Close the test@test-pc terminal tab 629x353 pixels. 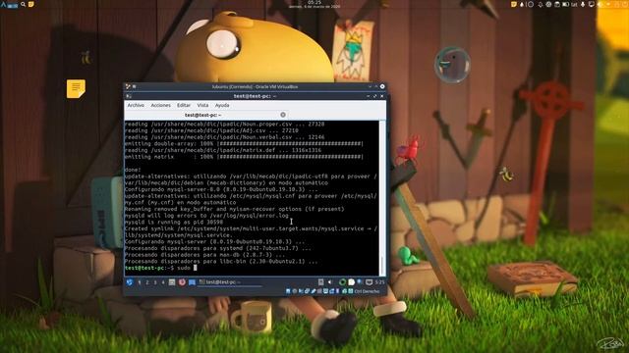point(283,115)
